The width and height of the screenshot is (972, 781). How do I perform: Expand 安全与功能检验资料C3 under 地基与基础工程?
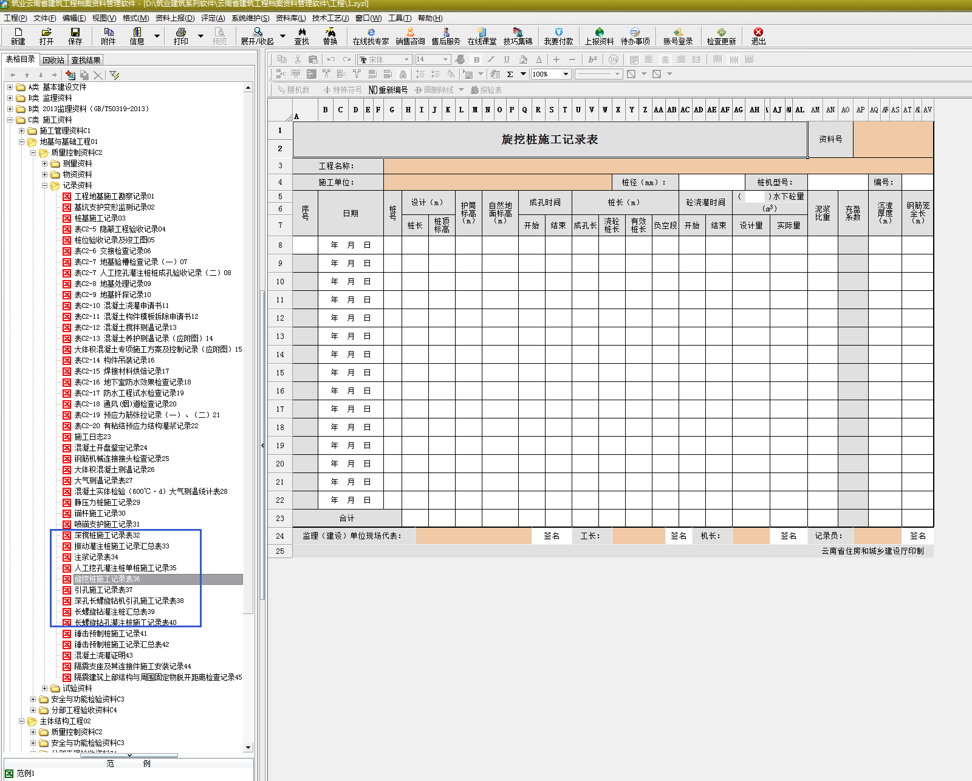tap(33, 699)
